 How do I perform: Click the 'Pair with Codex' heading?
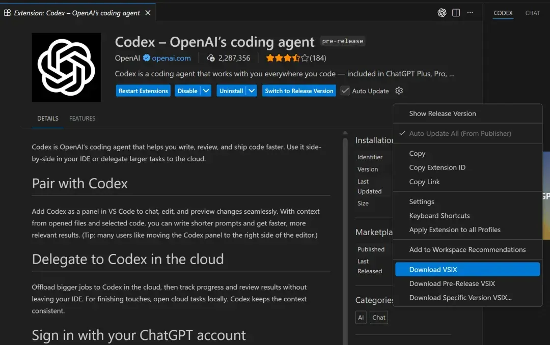coord(79,184)
